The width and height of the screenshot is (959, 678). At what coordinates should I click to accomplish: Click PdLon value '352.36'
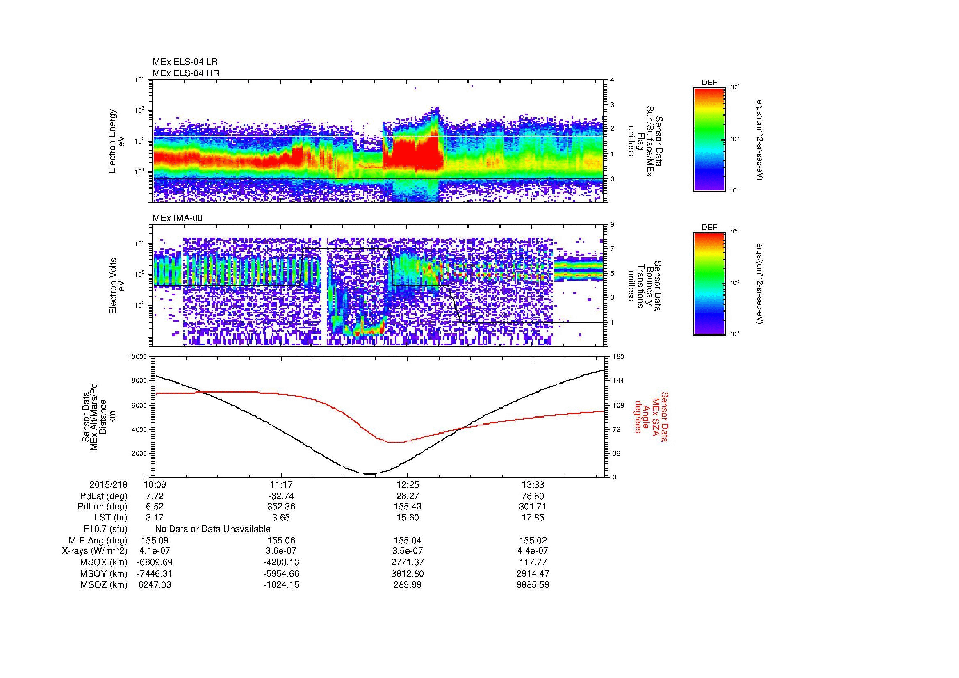tap(281, 507)
